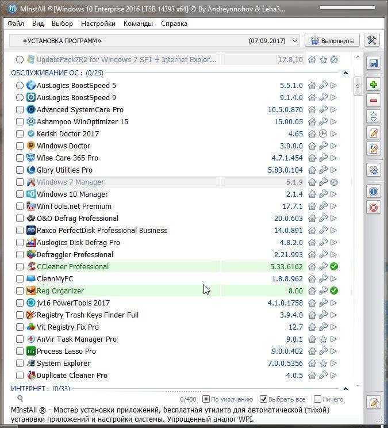The width and height of the screenshot is (388, 428).
Task: Click the key icon for Defraggler Professional
Action: pyautogui.click(x=323, y=254)
